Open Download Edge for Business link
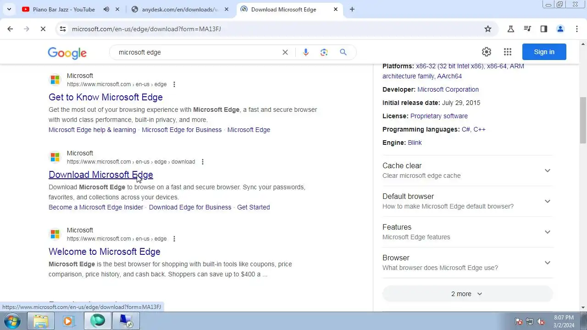This screenshot has height=330, width=587. click(x=190, y=207)
